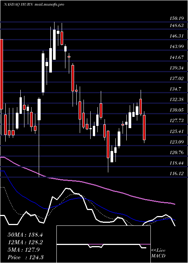Click the Live MACD inset chart box
This screenshot has height=263, width=188.
pos(103,244)
